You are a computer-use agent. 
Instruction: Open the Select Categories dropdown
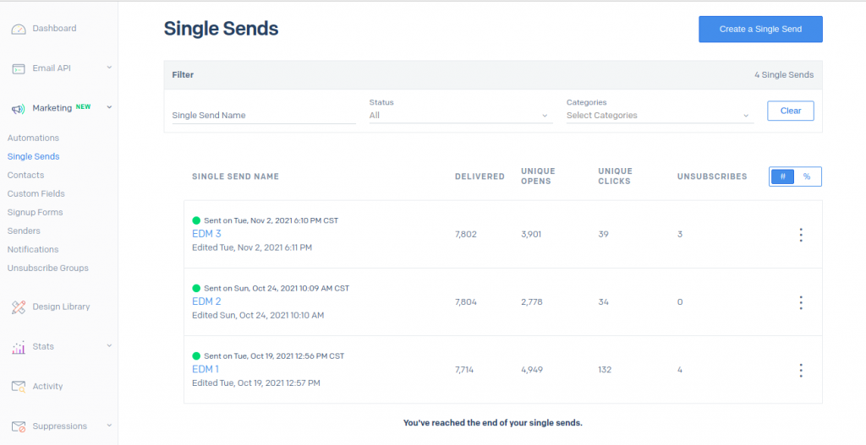[660, 116]
